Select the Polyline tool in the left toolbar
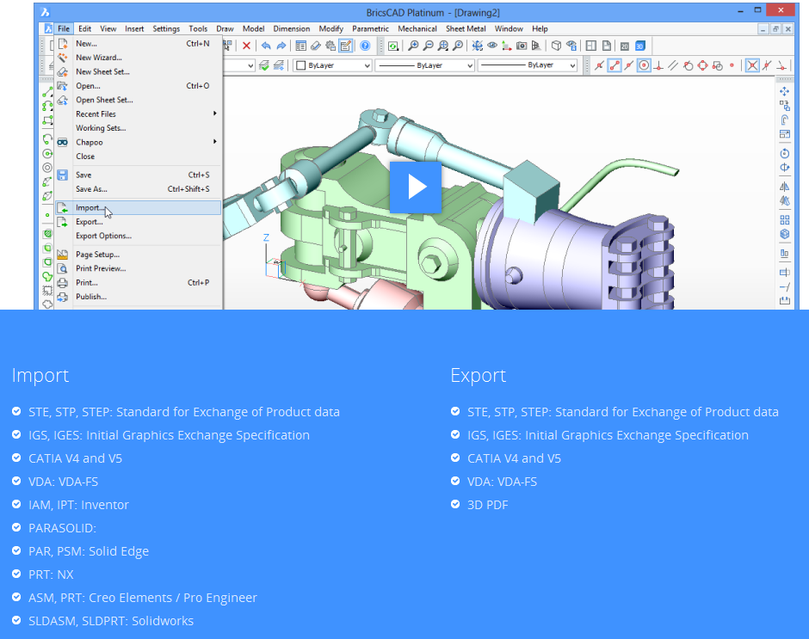 point(47,107)
